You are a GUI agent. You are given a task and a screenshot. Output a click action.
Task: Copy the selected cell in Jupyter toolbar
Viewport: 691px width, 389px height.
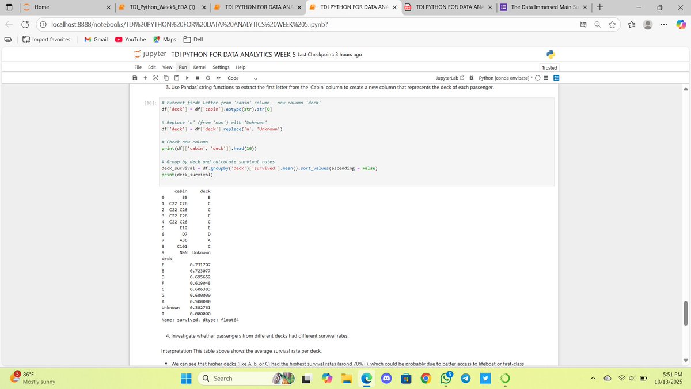click(166, 78)
